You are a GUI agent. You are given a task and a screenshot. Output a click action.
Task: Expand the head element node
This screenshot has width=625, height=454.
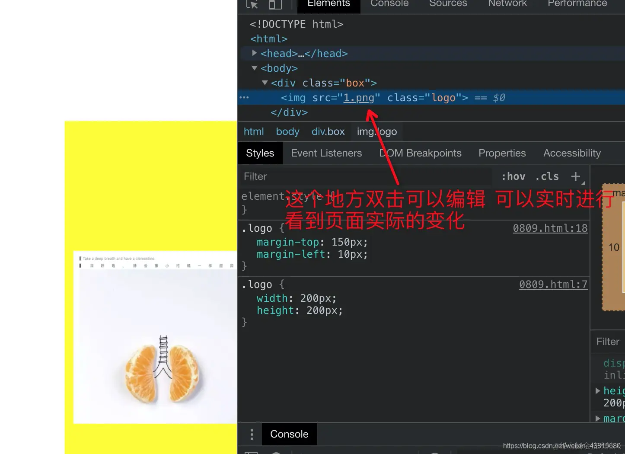coord(254,53)
